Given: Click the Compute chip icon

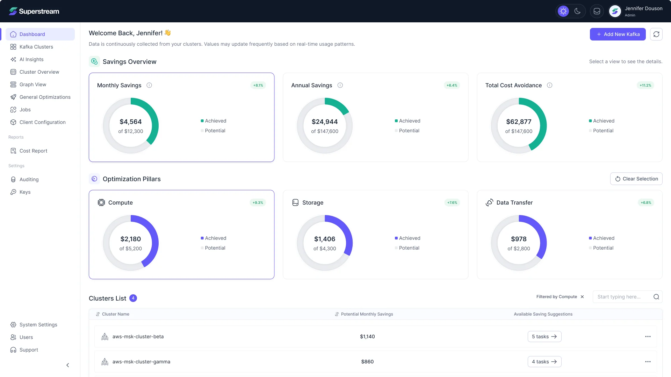Looking at the screenshot, I should (x=101, y=202).
